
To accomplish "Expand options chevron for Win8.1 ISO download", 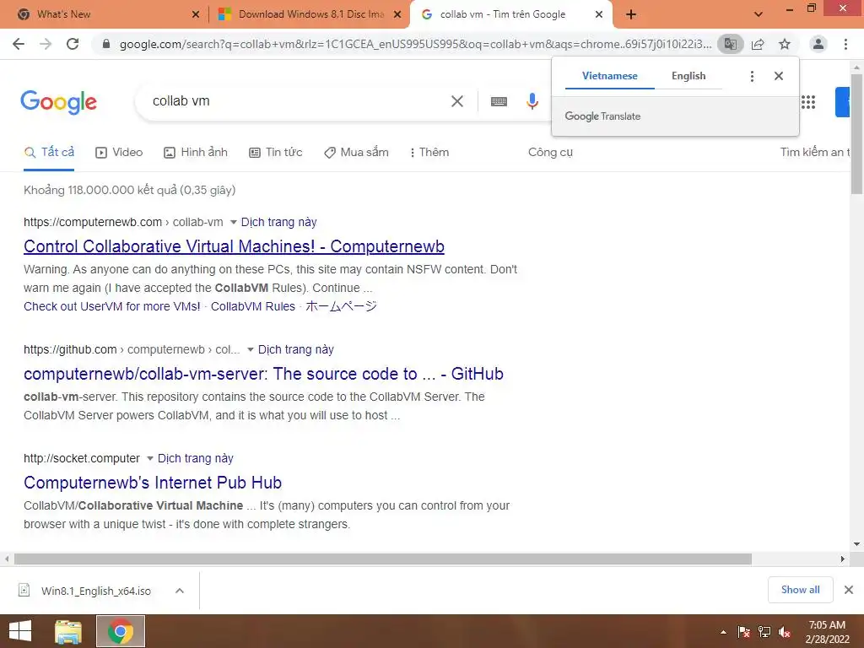I will (179, 591).
